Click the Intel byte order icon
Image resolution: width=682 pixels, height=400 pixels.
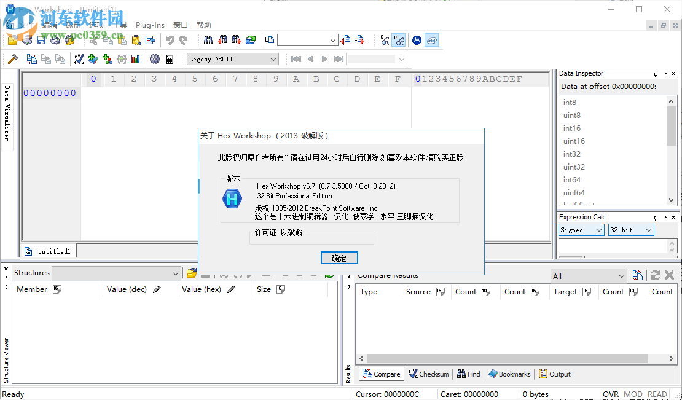click(431, 39)
